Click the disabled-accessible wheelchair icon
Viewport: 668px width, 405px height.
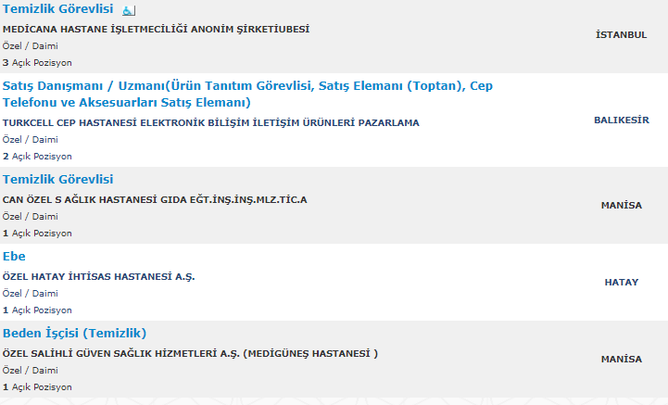pyautogui.click(x=129, y=11)
